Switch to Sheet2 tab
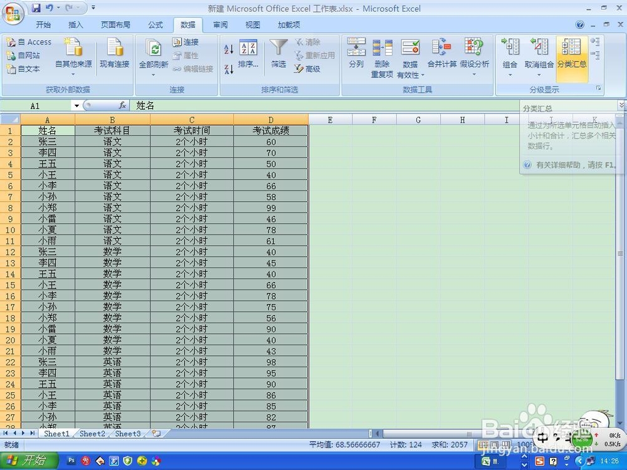The width and height of the screenshot is (627, 470). [x=92, y=433]
